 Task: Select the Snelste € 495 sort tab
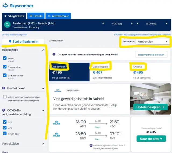(x=150, y=72)
